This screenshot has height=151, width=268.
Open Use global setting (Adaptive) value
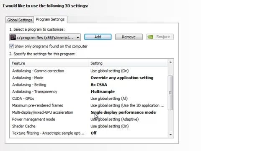(x=114, y=119)
